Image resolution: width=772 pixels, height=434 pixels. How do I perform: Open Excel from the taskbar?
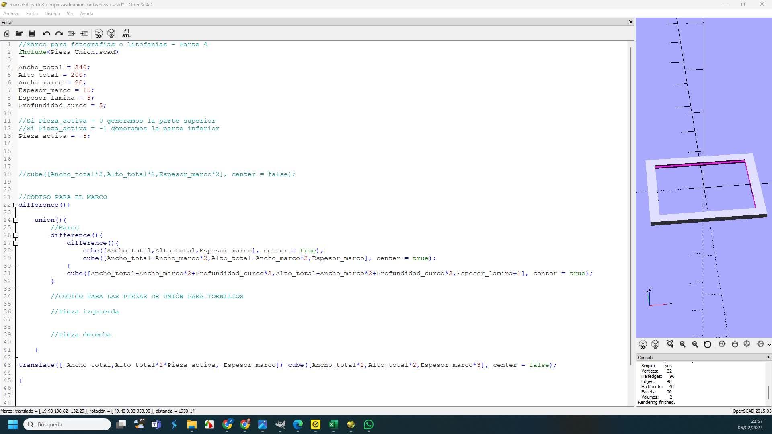coord(333,424)
